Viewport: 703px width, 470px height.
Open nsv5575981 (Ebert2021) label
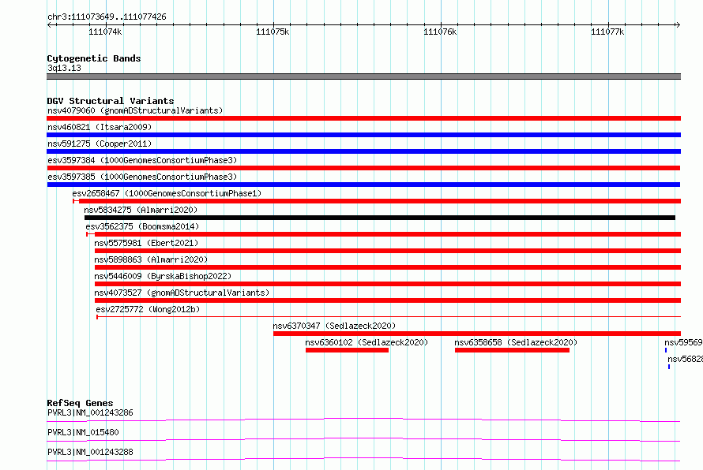tap(146, 243)
